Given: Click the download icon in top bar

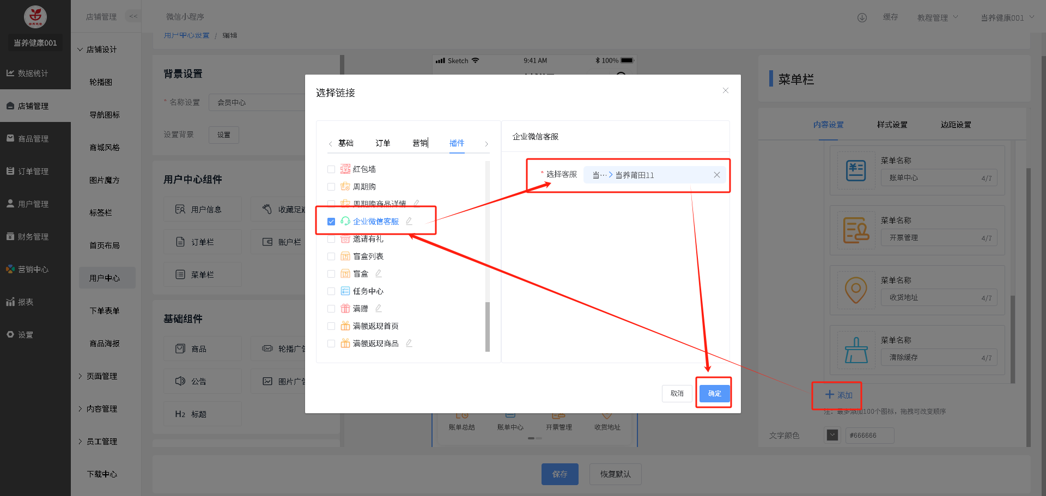Looking at the screenshot, I should (862, 17).
